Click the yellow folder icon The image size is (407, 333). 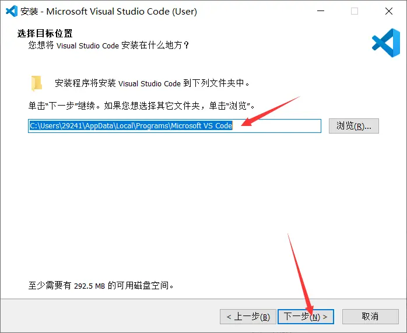click(36, 83)
